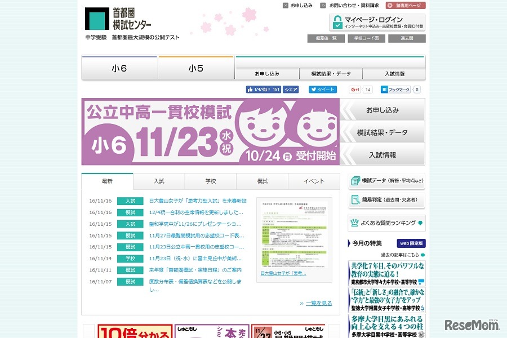Open 11月27日最難関模試用の志望校コード表 link
Screen dimensions: 507x338
click(x=197, y=235)
